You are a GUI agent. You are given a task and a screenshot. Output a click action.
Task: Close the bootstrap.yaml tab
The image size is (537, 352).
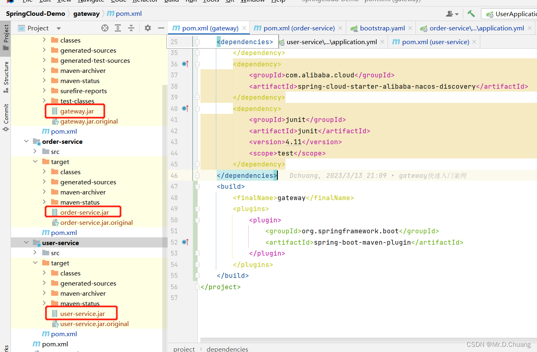point(410,28)
